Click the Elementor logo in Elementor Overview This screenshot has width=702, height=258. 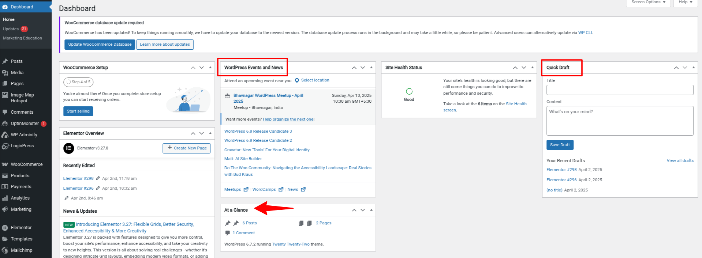tap(68, 148)
